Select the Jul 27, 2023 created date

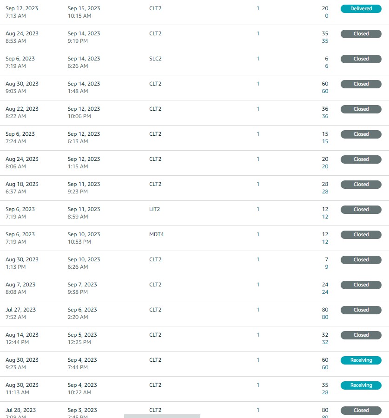point(20,310)
